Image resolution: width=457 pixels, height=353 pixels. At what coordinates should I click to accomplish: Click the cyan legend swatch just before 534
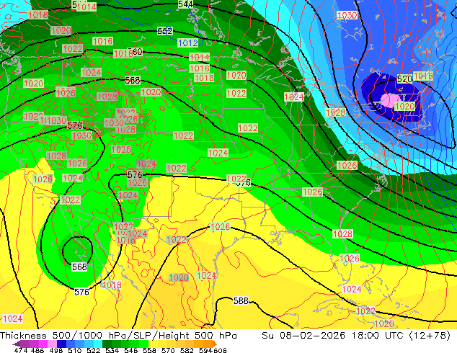coord(98,344)
